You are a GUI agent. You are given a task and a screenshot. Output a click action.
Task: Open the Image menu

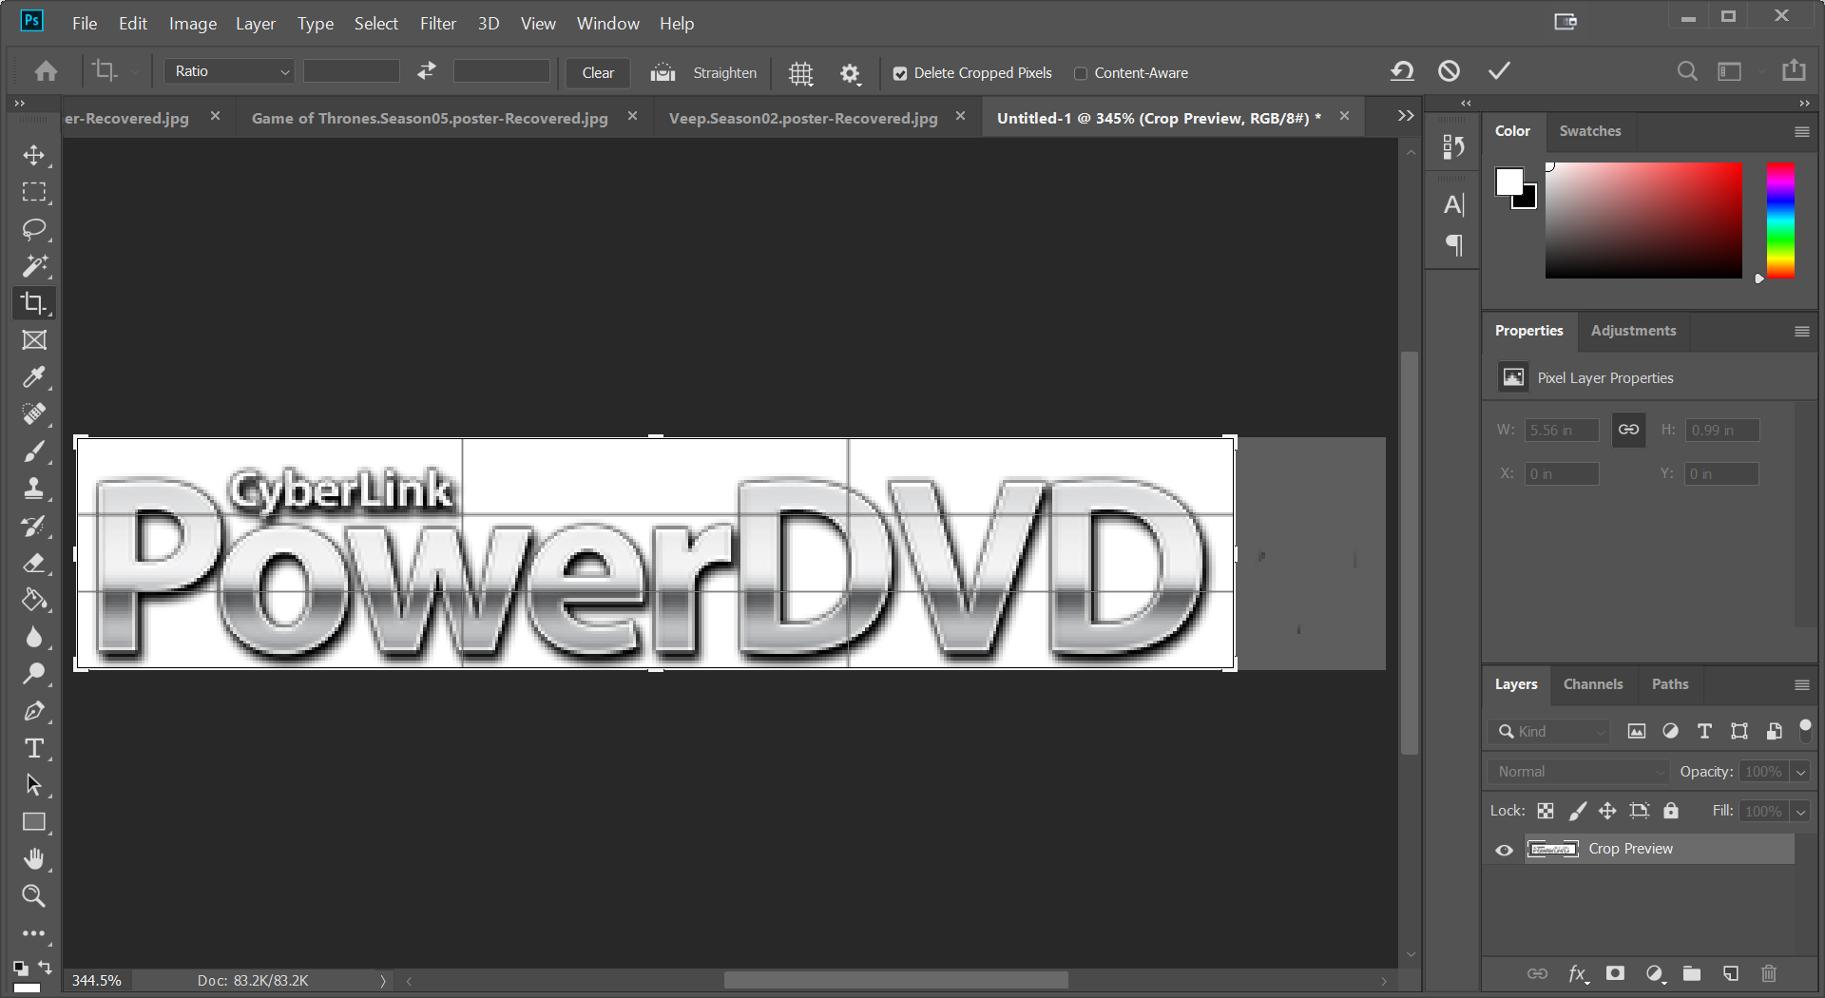pos(193,23)
